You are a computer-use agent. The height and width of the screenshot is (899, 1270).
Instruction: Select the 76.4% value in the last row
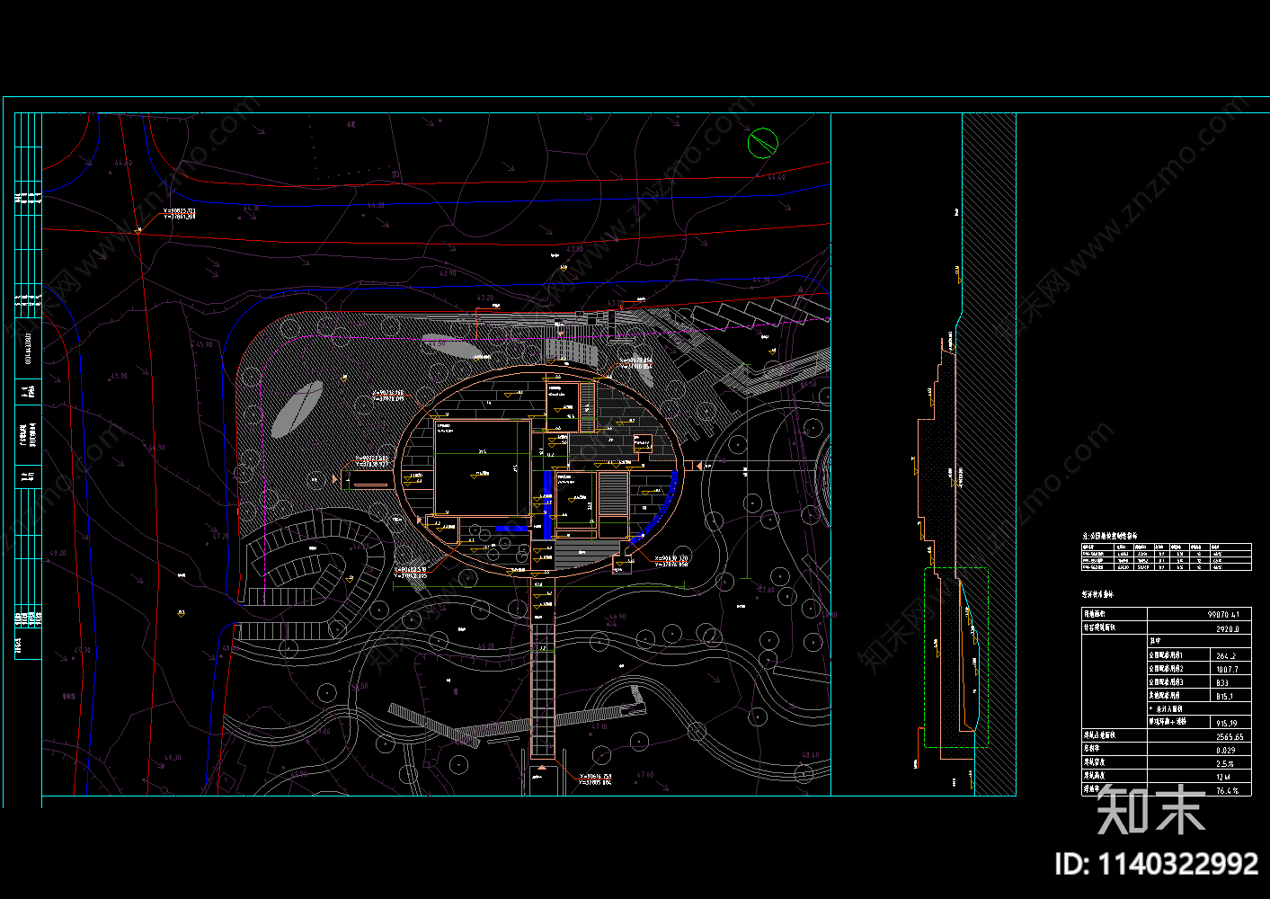click(x=1227, y=791)
